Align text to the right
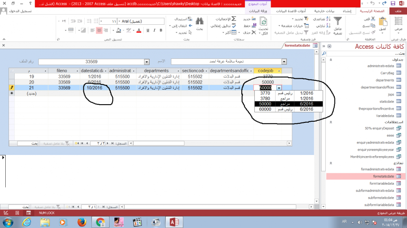Viewport: 407px width, 228px height. point(106,30)
